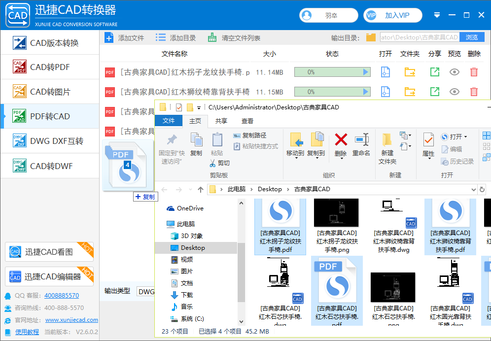Open folder for 红木狮纹椅靠背扶手椅 row
The height and width of the screenshot is (341, 491).
[410, 92]
